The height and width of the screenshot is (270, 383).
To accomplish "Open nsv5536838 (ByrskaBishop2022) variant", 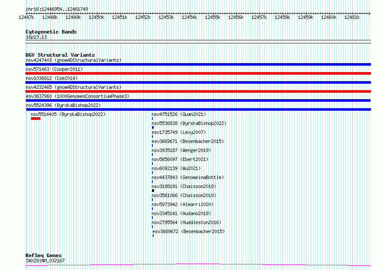I will click(189, 123).
